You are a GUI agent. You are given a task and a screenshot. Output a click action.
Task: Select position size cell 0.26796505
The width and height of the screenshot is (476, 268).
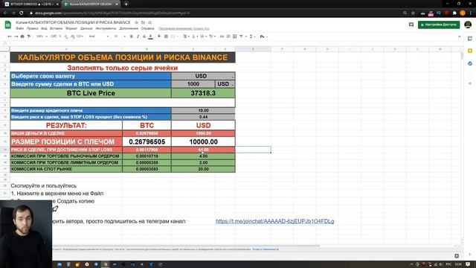[147, 141]
